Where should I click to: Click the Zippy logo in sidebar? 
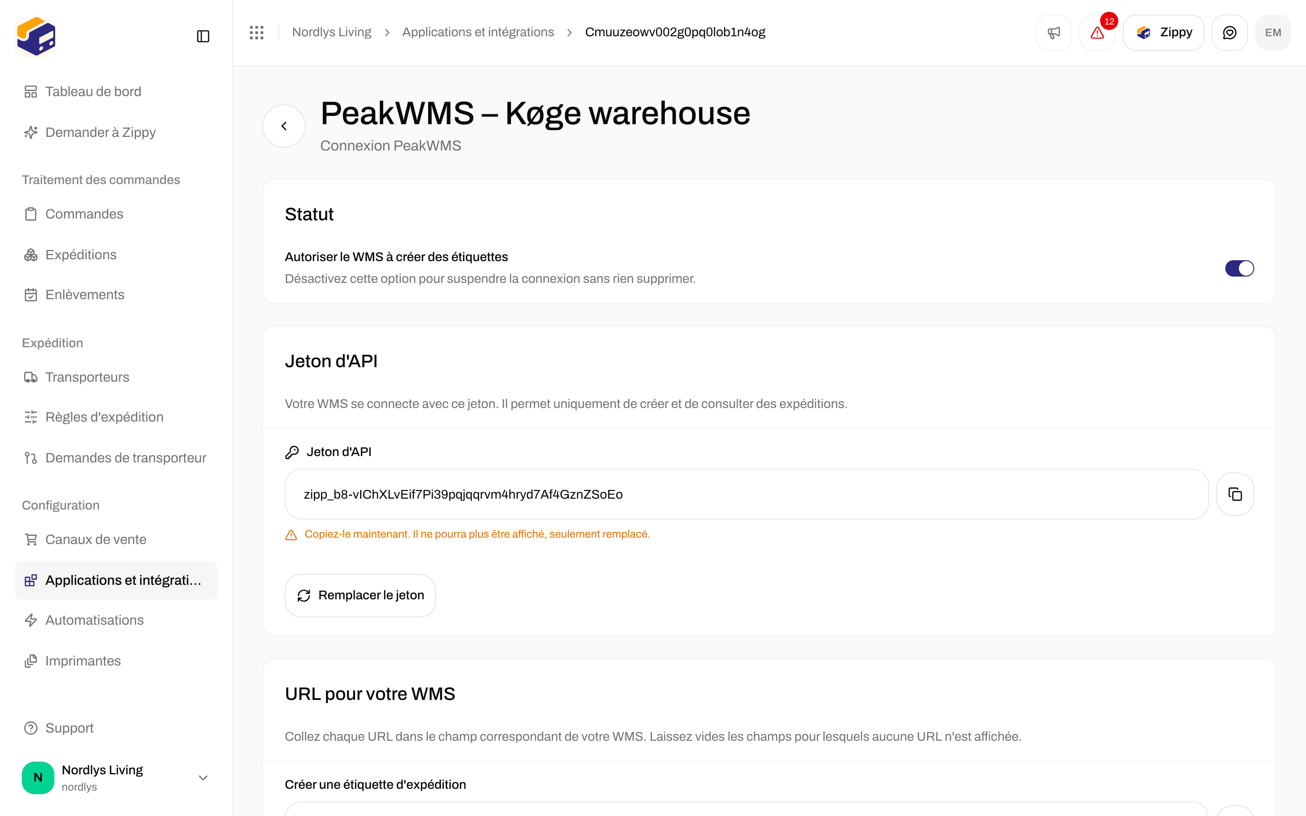tap(36, 36)
